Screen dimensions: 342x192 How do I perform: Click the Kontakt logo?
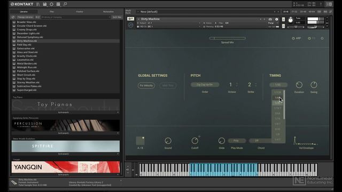pos(22,4)
